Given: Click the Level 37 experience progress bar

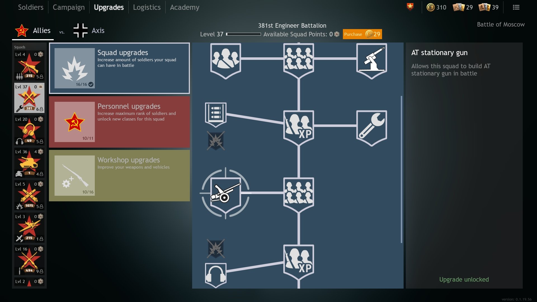Looking at the screenshot, I should (x=243, y=34).
